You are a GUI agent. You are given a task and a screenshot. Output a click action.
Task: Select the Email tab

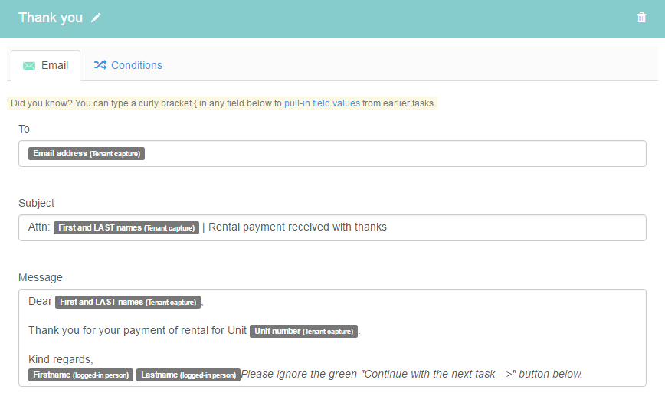[x=46, y=66]
